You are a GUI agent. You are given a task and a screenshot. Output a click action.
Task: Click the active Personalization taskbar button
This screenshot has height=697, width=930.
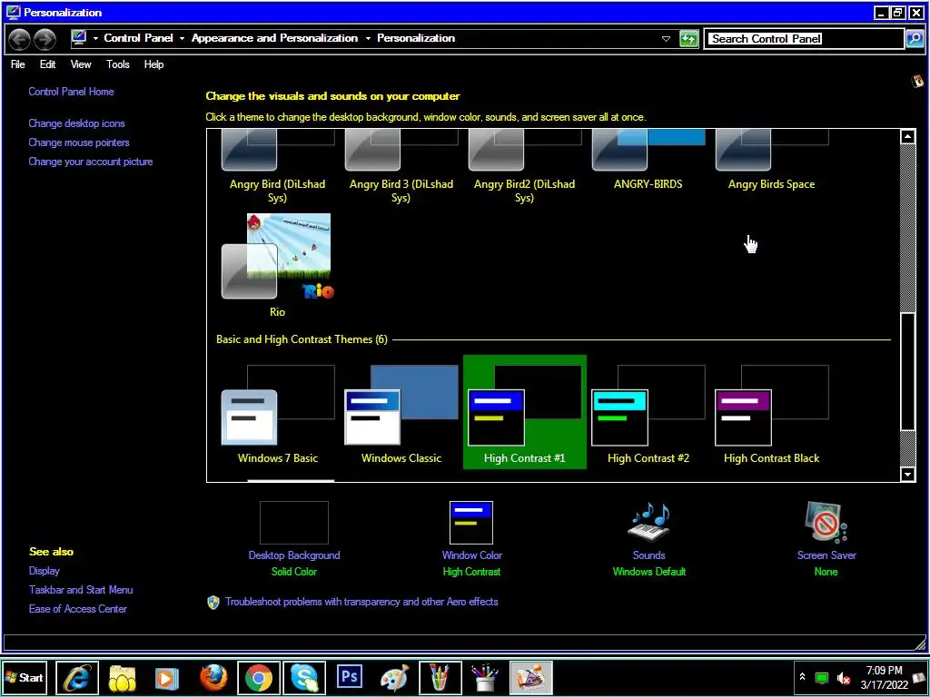coord(530,677)
